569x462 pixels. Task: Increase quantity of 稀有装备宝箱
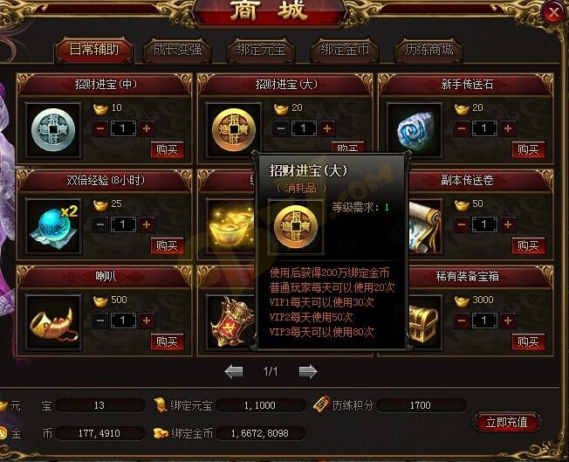508,321
